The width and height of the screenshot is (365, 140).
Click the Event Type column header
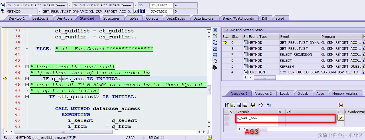[x=263, y=36]
